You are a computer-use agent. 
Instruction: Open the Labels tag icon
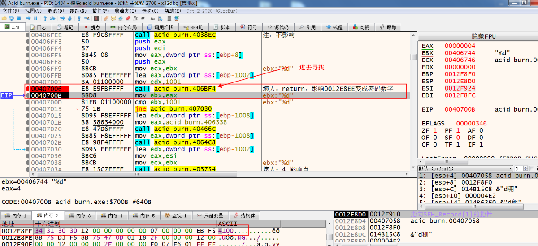tap(121, 18)
